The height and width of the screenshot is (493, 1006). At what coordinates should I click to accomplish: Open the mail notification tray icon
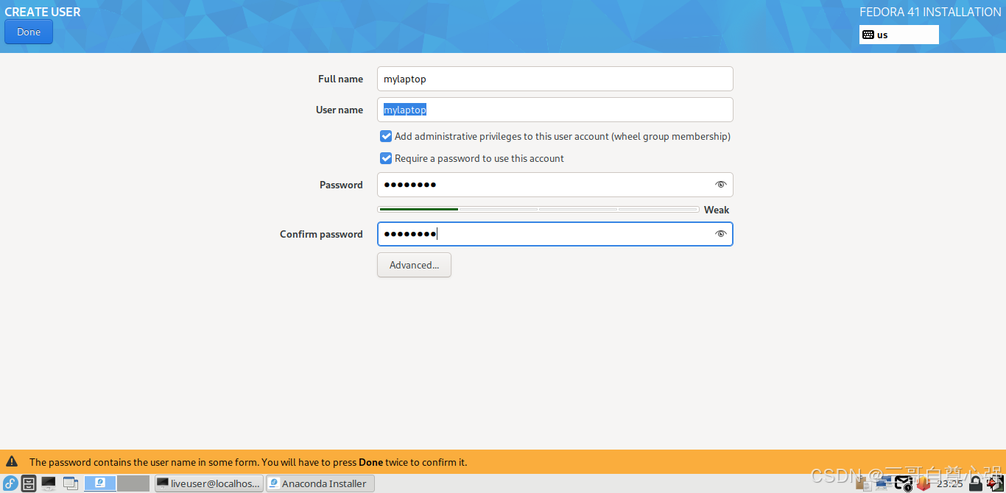coord(904,483)
